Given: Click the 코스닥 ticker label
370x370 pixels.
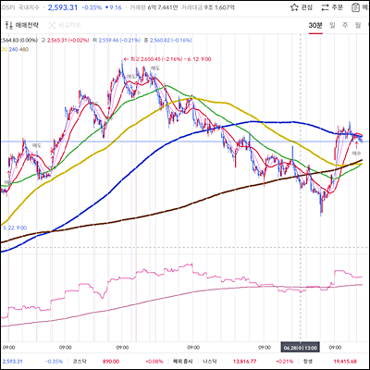Looking at the screenshot, I should point(80,362).
